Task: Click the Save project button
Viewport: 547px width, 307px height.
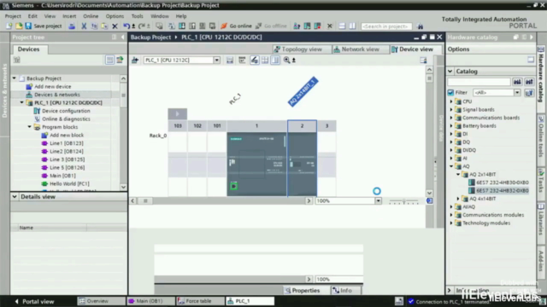Action: pos(44,26)
